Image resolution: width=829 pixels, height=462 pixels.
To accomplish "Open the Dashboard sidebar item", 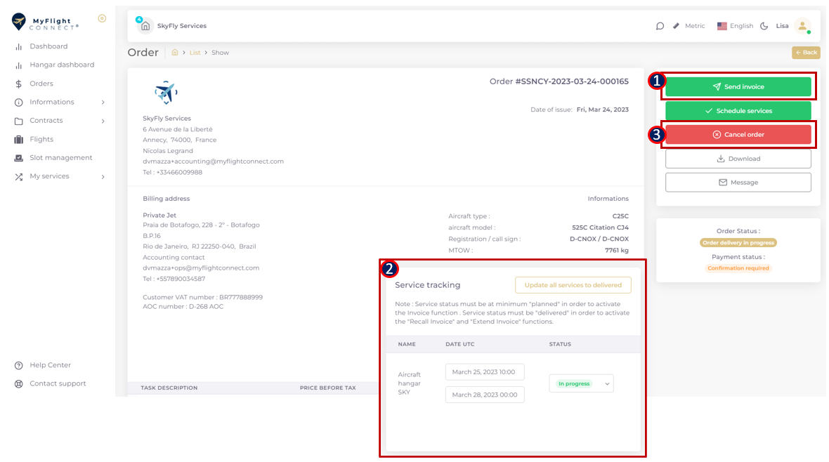I will [x=48, y=46].
